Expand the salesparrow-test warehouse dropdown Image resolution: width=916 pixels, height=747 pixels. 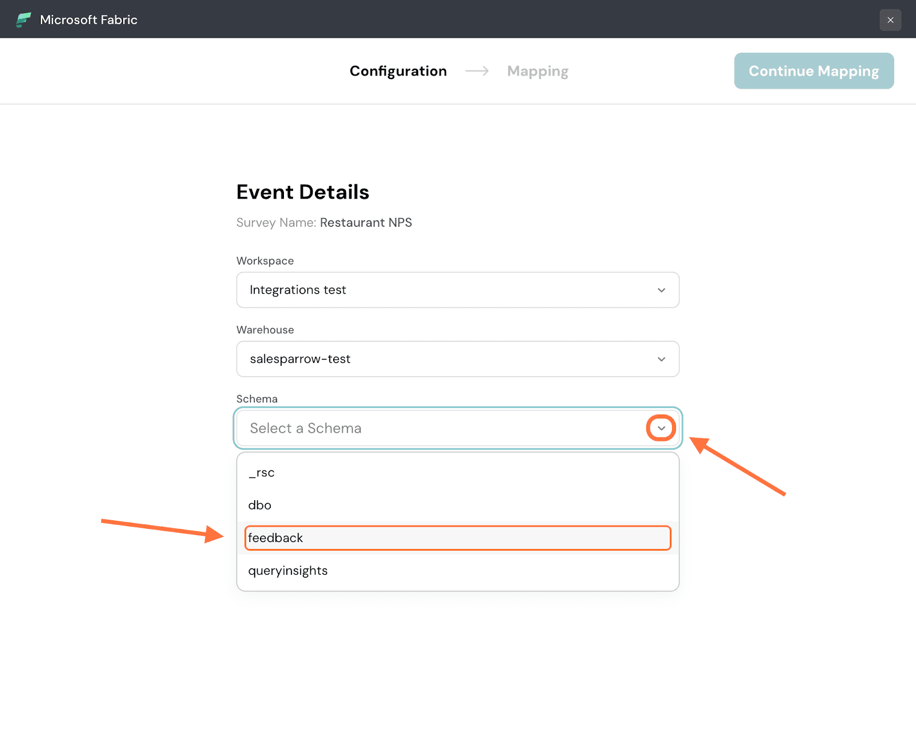(x=457, y=359)
